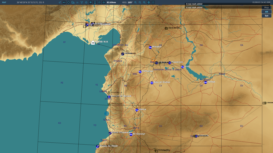This screenshot has height=153, width=273.
Task: Click the beacon icon beside 438.00 MHz label
Action: [x=166, y=28]
